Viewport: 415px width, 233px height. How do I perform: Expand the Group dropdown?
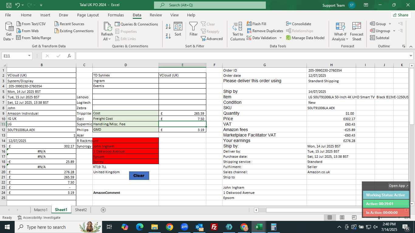click(x=390, y=24)
